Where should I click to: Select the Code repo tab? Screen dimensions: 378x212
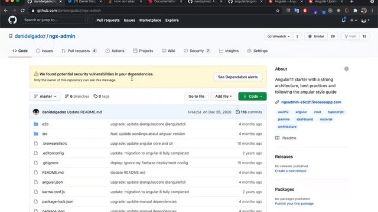coord(20,51)
